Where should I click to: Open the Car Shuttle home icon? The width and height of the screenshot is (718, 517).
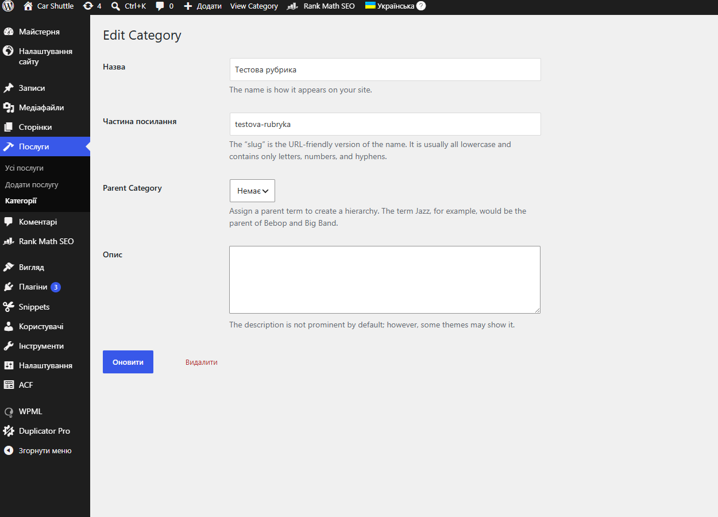pyautogui.click(x=28, y=6)
